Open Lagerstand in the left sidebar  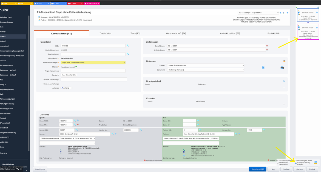tap(4, 46)
